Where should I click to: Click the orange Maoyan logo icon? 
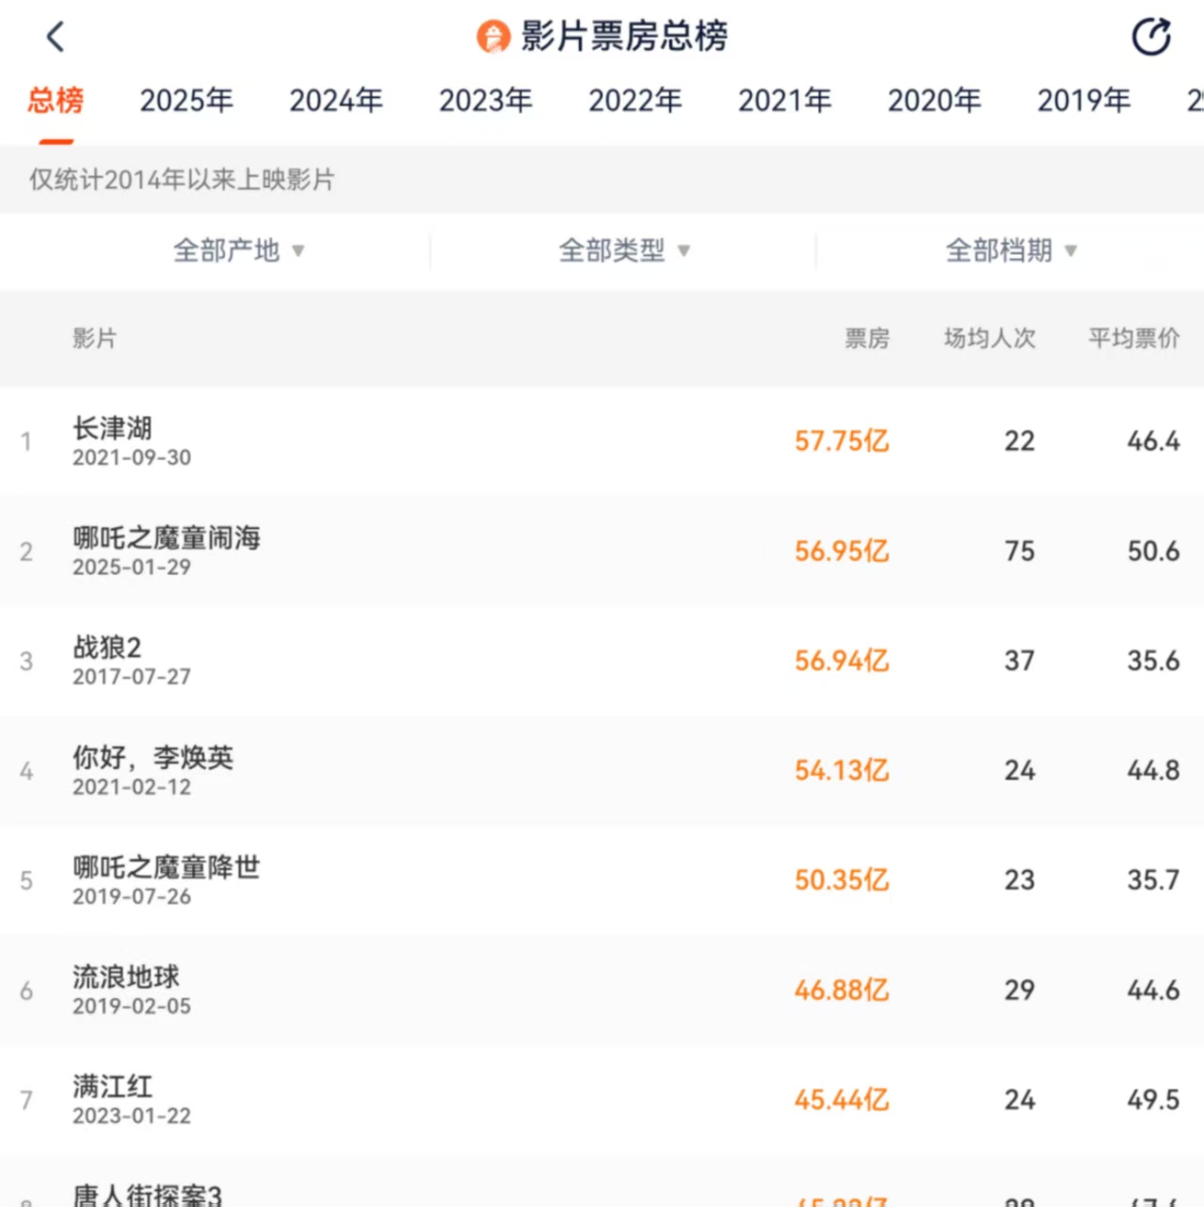[492, 38]
